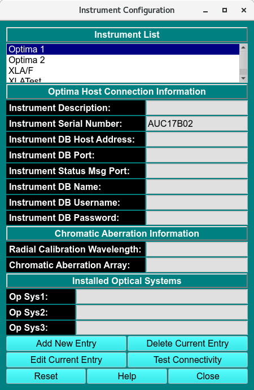Screen dimensions: 254x390
Task: Click Edit Current Entry button
Action: click(66, 360)
